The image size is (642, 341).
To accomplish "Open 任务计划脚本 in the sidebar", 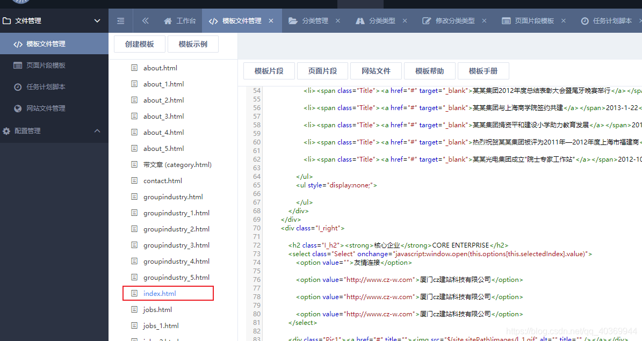I will tap(54, 87).
